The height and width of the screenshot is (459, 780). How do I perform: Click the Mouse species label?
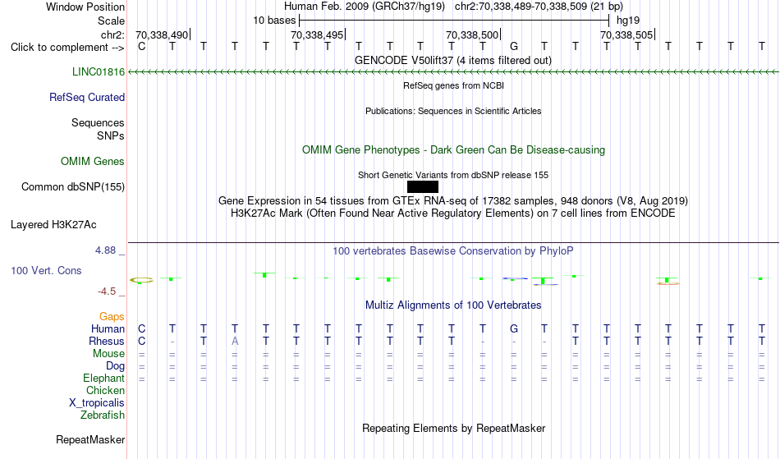pyautogui.click(x=108, y=353)
